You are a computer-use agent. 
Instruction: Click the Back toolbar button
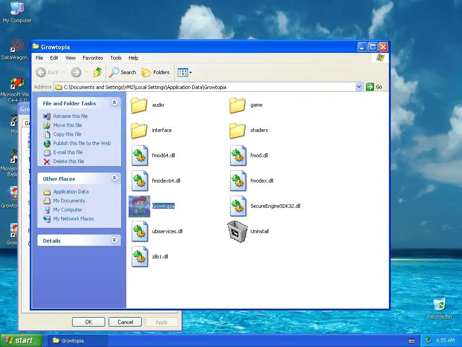click(47, 72)
